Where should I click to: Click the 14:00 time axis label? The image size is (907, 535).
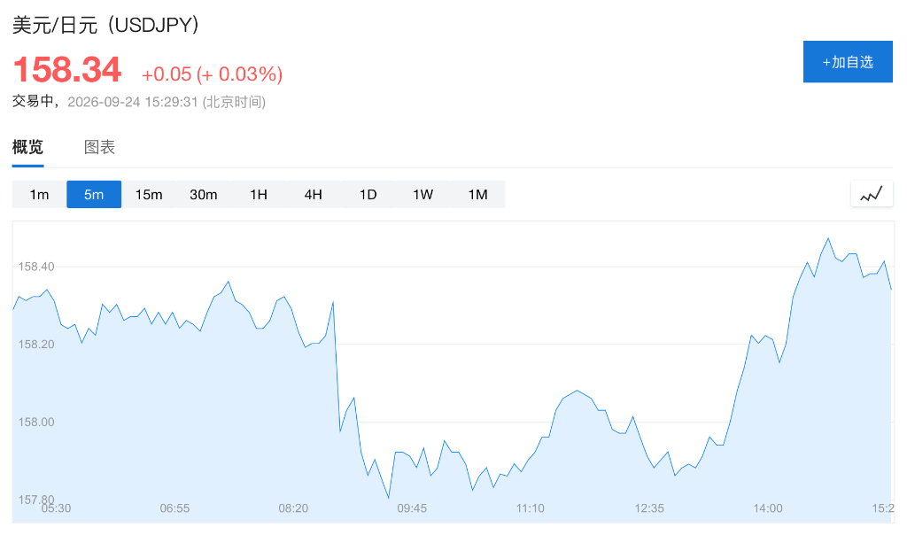[768, 508]
